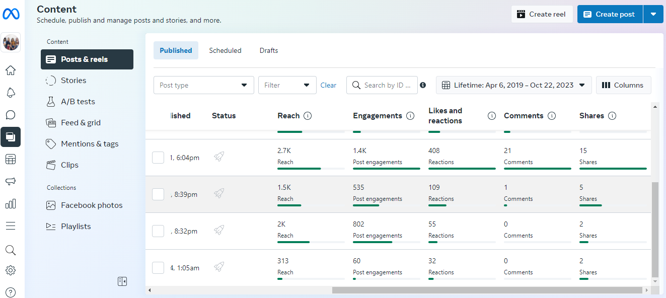The height and width of the screenshot is (298, 666).
Task: Switch to the Scheduled tab
Action: pos(225,50)
